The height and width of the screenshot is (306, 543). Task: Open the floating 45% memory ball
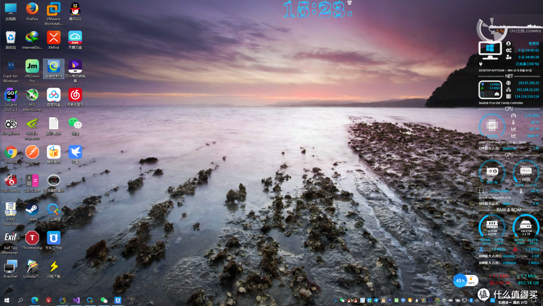pyautogui.click(x=460, y=280)
